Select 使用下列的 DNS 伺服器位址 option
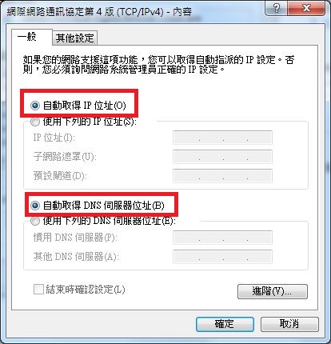331x344 pixels. coord(35,221)
